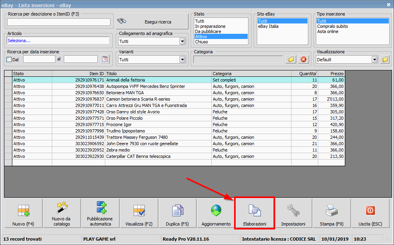Select Asta online listing type

point(353,31)
